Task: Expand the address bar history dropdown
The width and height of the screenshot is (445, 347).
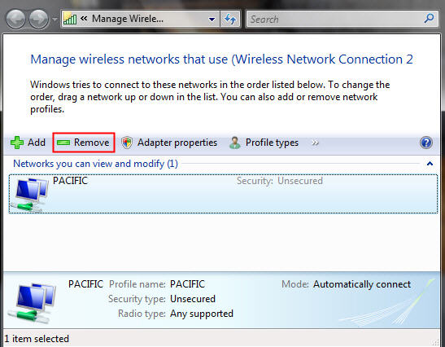Action: coord(212,20)
